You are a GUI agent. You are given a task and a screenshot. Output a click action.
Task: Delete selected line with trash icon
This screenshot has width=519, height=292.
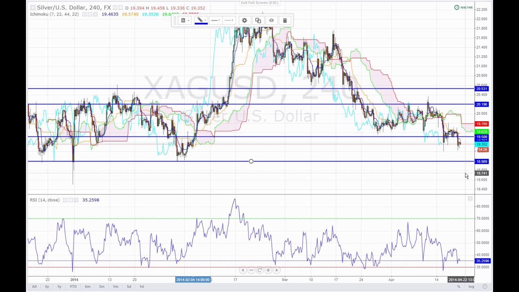click(285, 20)
